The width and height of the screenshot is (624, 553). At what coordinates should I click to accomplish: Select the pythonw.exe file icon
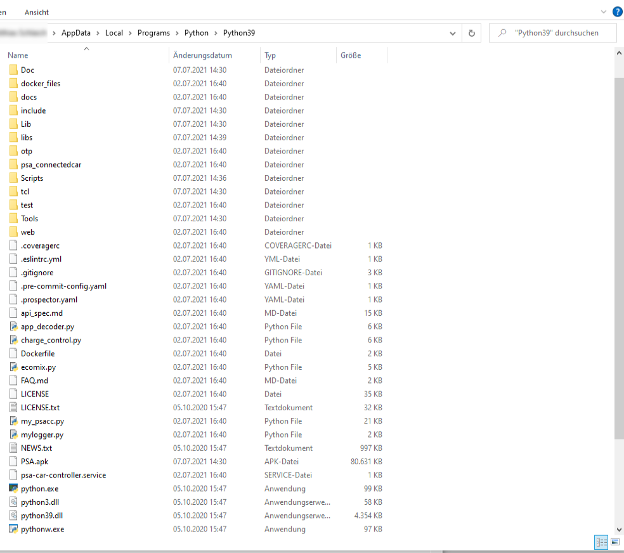point(14,530)
